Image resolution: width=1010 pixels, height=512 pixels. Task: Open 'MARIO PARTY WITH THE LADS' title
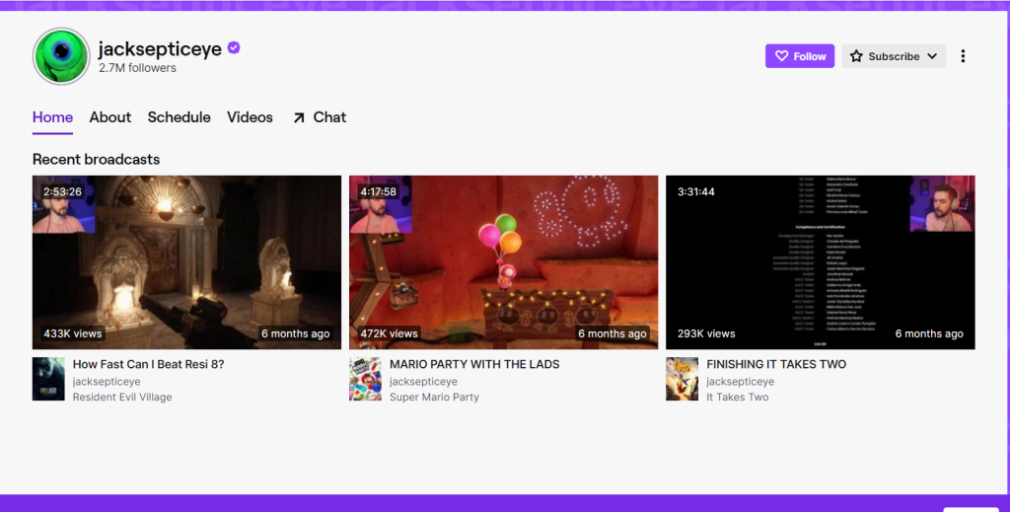[474, 364]
